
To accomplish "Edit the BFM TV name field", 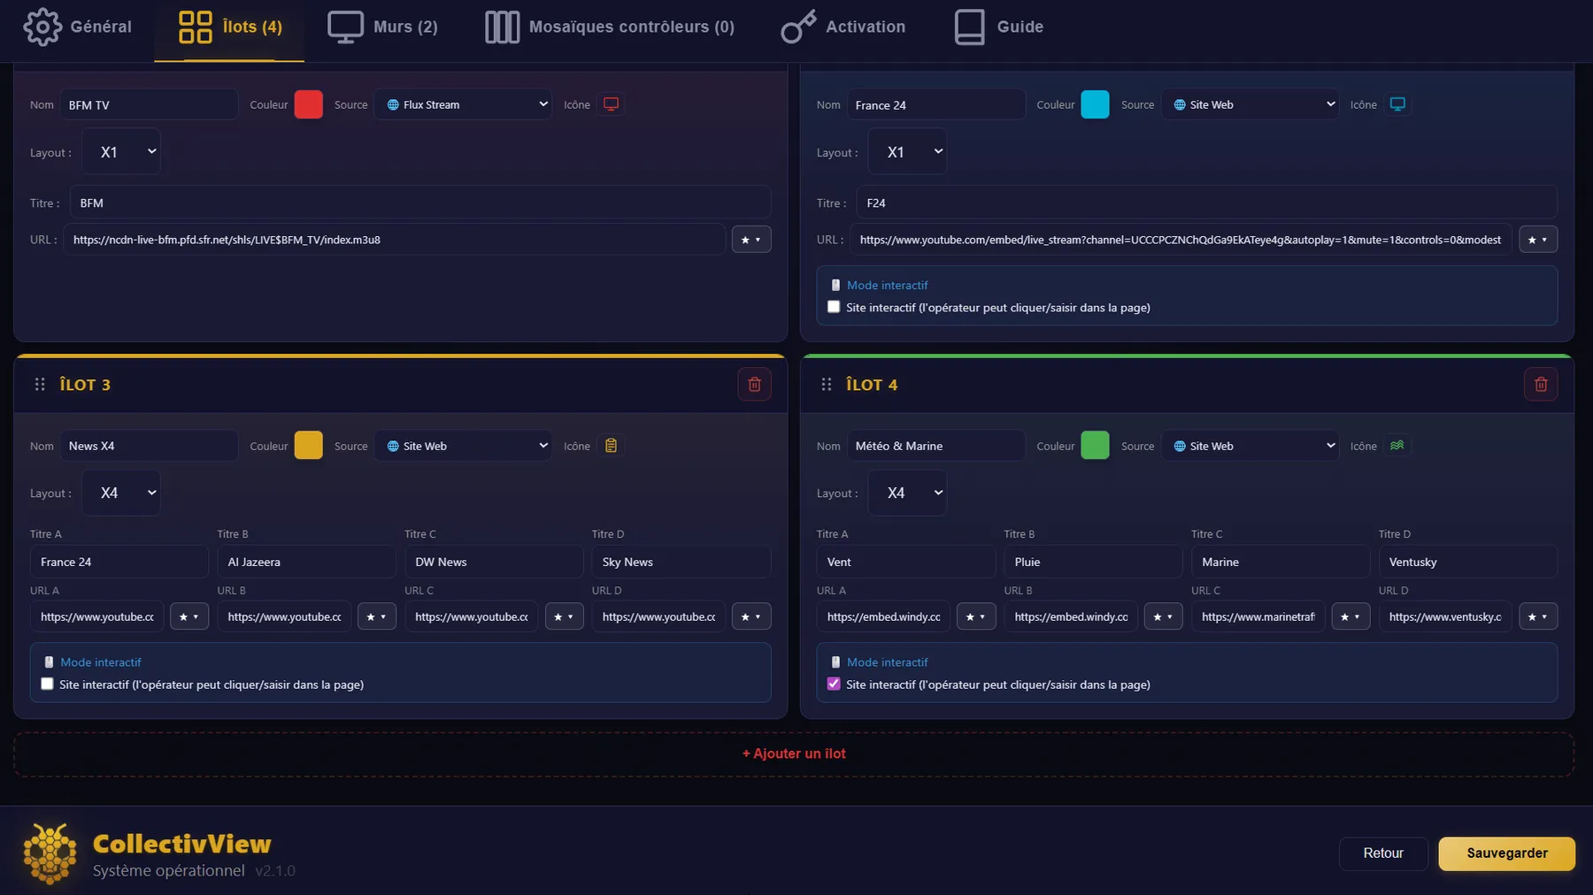I will [x=149, y=104].
